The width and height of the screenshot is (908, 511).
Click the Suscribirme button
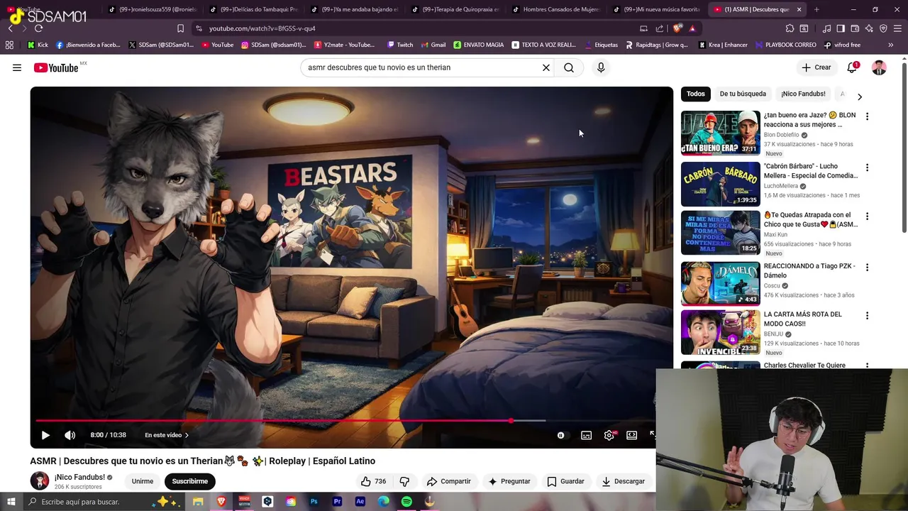(190, 481)
